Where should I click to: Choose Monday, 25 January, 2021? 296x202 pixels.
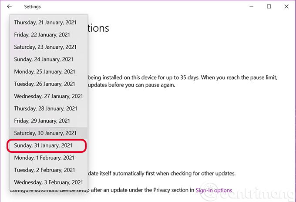[45, 71]
